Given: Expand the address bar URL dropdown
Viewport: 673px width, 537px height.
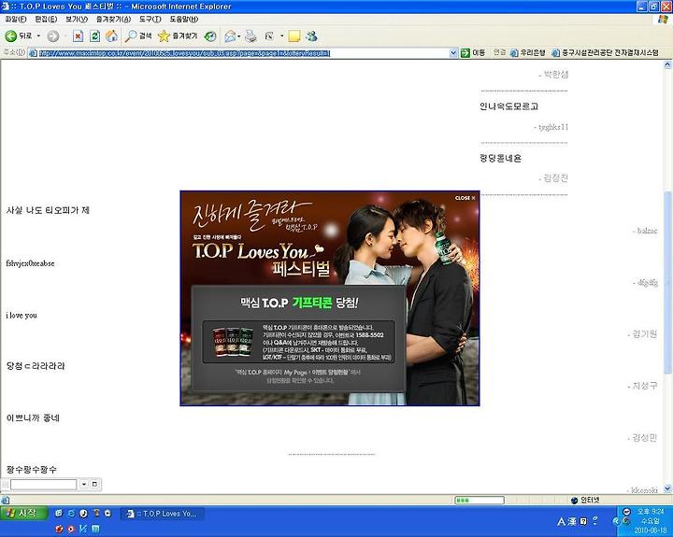Looking at the screenshot, I should pos(453,52).
